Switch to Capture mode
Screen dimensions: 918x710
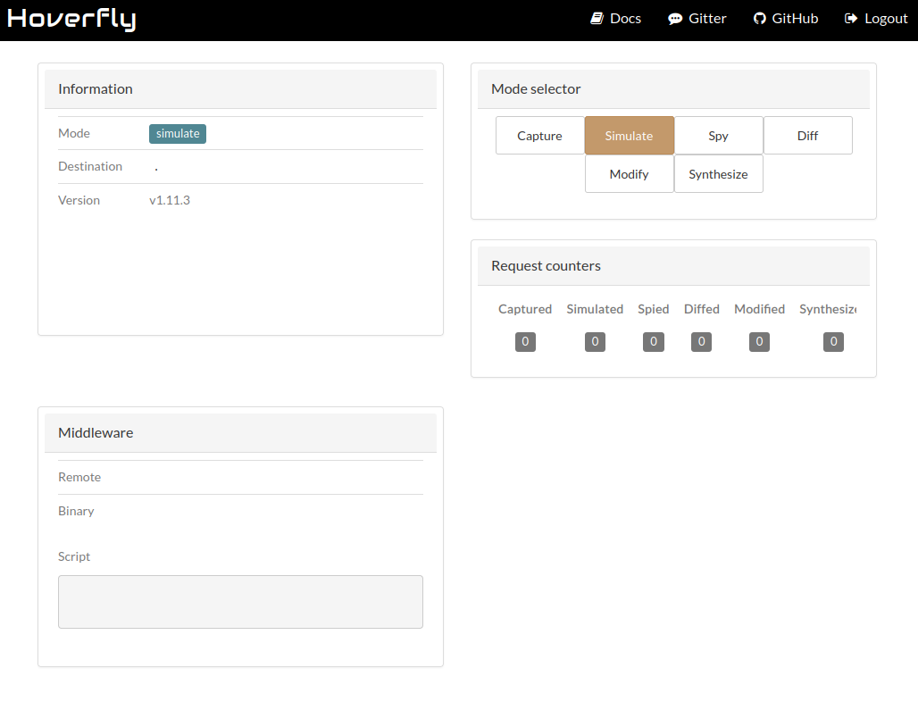point(539,135)
